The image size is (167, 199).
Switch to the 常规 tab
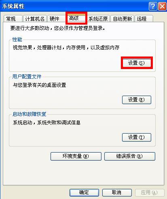pyautogui.click(x=13, y=19)
